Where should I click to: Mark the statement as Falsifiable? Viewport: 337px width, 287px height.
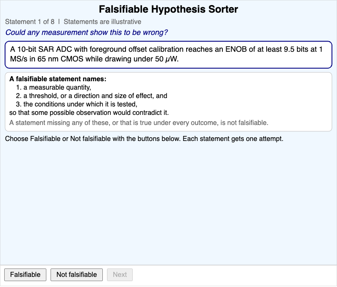pos(25,274)
